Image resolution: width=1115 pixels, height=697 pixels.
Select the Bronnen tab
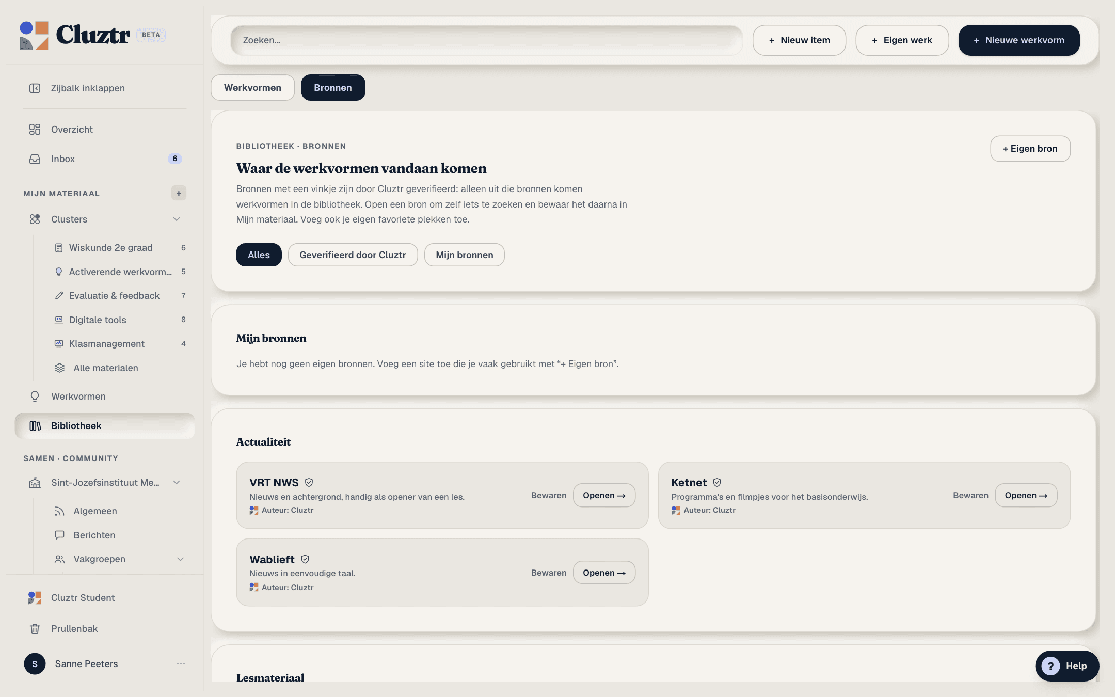coord(333,88)
